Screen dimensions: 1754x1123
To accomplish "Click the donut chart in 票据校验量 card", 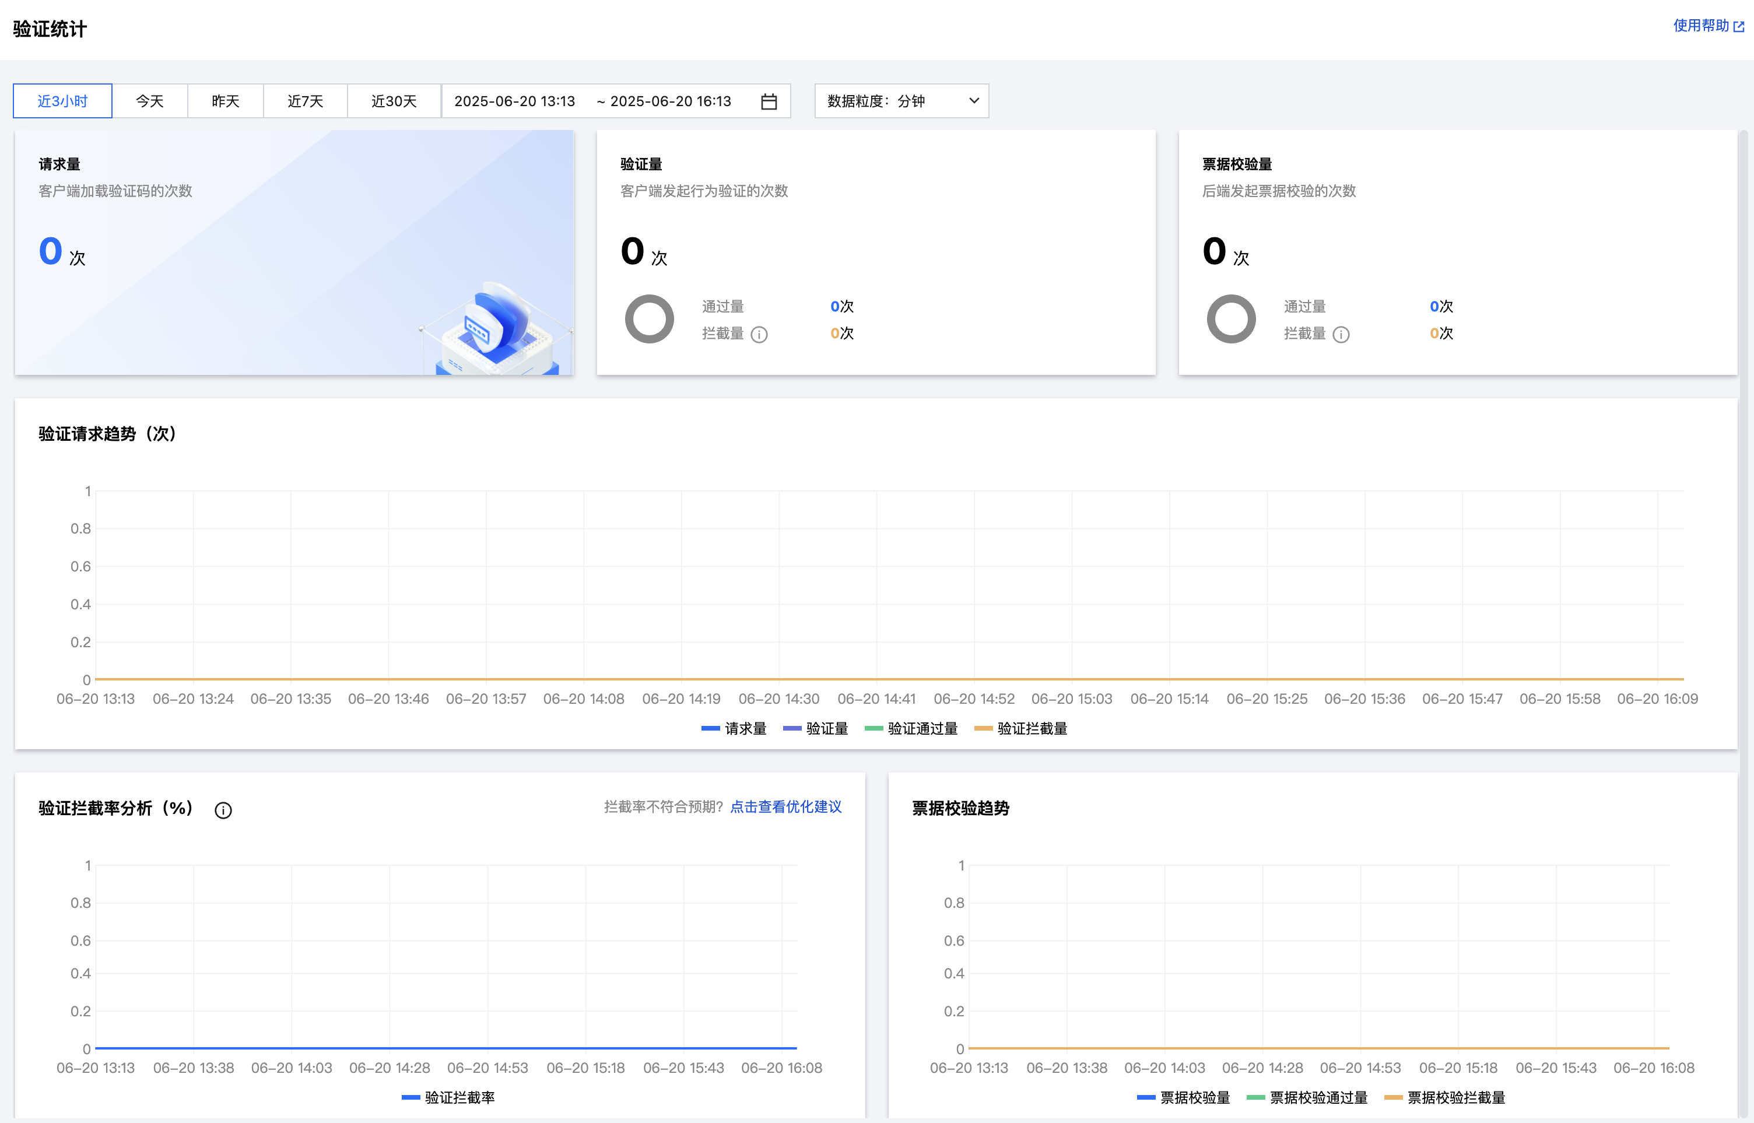I will tap(1231, 320).
